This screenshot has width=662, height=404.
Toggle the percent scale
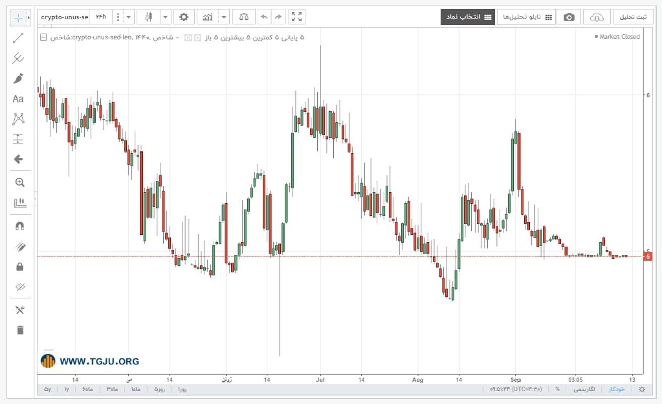point(557,389)
